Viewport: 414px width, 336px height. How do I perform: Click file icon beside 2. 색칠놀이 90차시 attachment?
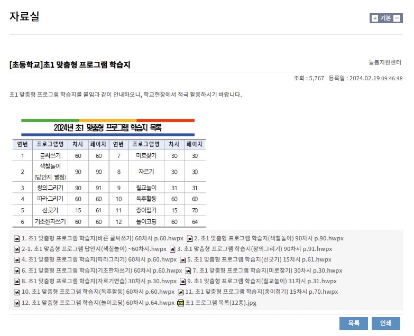[190, 239]
